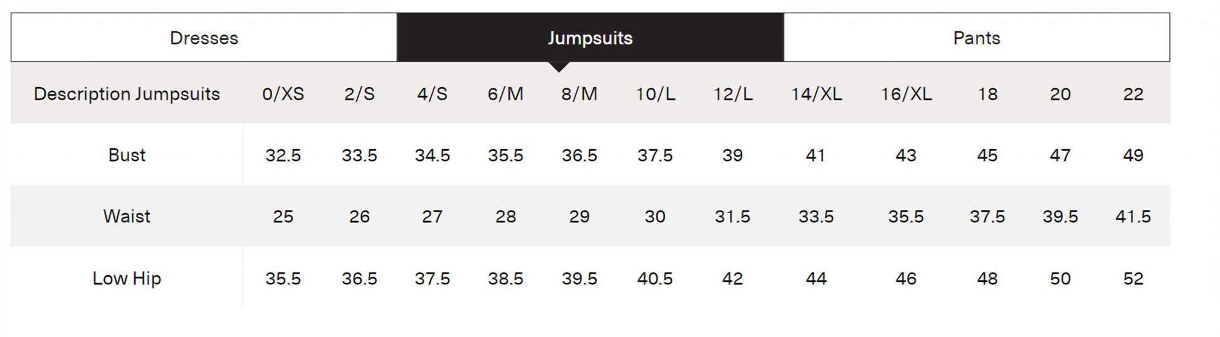The width and height of the screenshot is (1220, 337).
Task: Click the Bust value 32.5
Action: click(x=283, y=155)
